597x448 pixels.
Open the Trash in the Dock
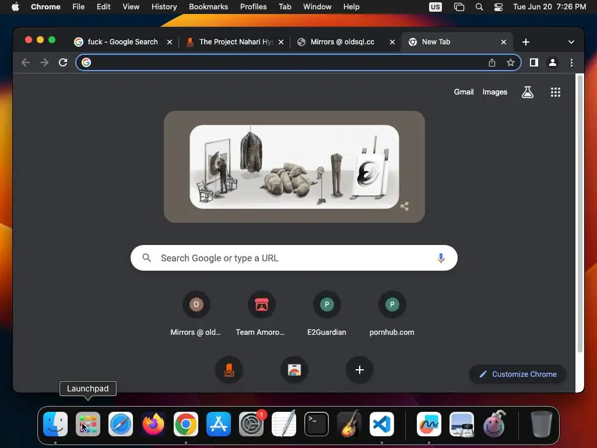(x=541, y=424)
